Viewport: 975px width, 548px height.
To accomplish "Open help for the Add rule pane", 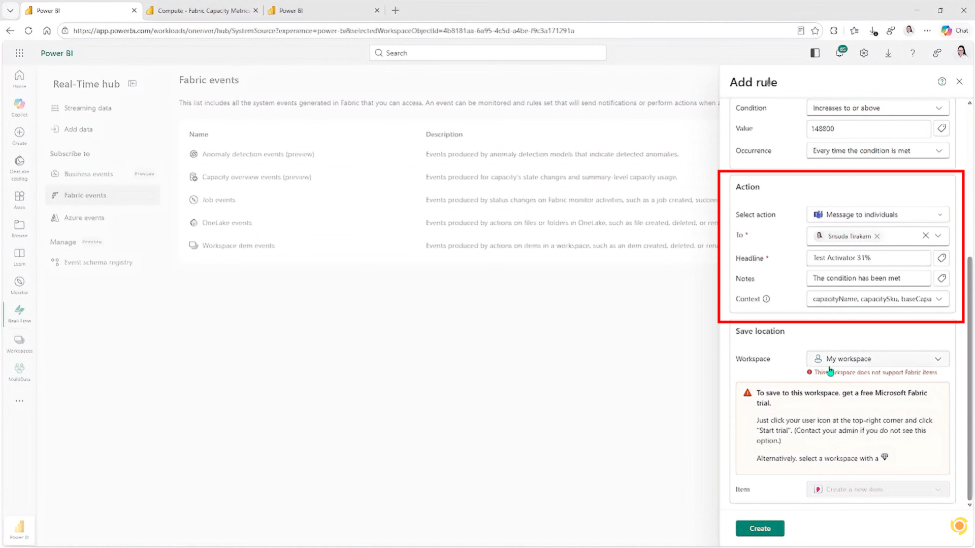I will 942,81.
